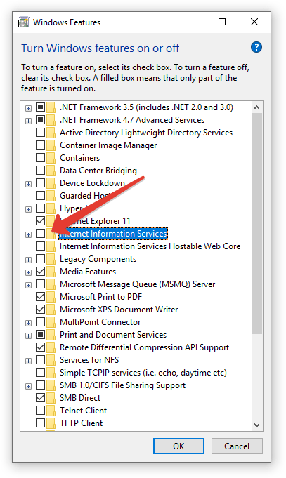Expand Microsoft Message Queue (MSMQ) Server node
This screenshot has width=286, height=478.
point(28,286)
